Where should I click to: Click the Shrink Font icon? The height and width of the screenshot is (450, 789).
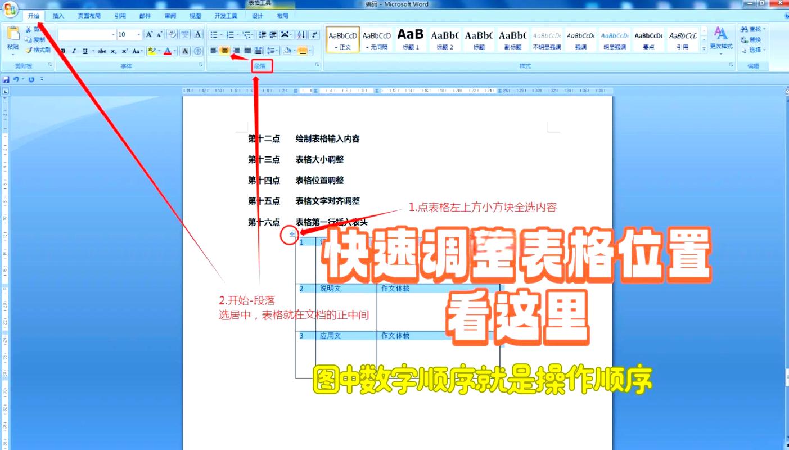tap(160, 34)
